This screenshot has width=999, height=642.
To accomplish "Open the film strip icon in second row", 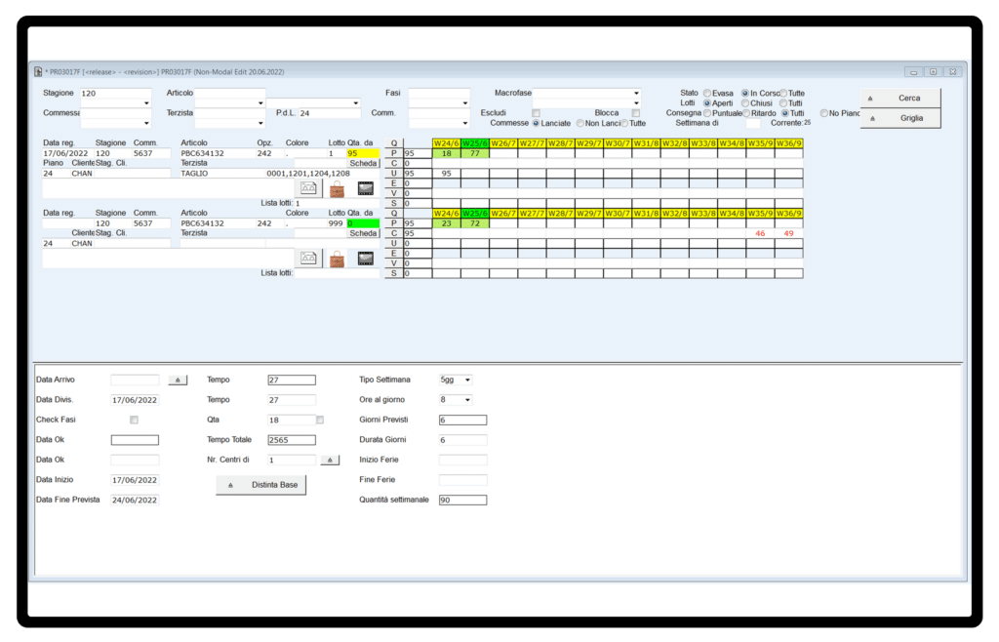I will [x=366, y=259].
